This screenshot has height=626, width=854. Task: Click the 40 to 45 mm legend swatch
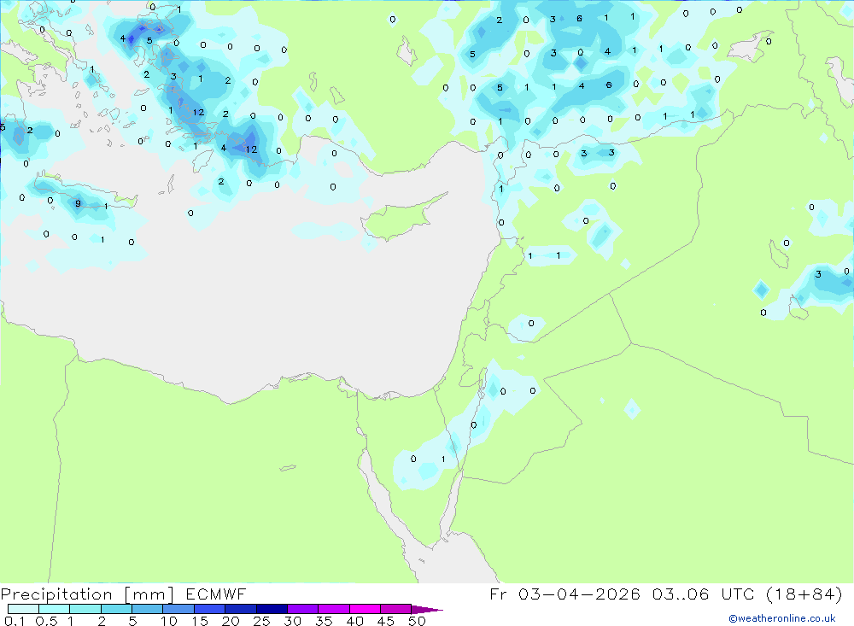pyautogui.click(x=365, y=609)
